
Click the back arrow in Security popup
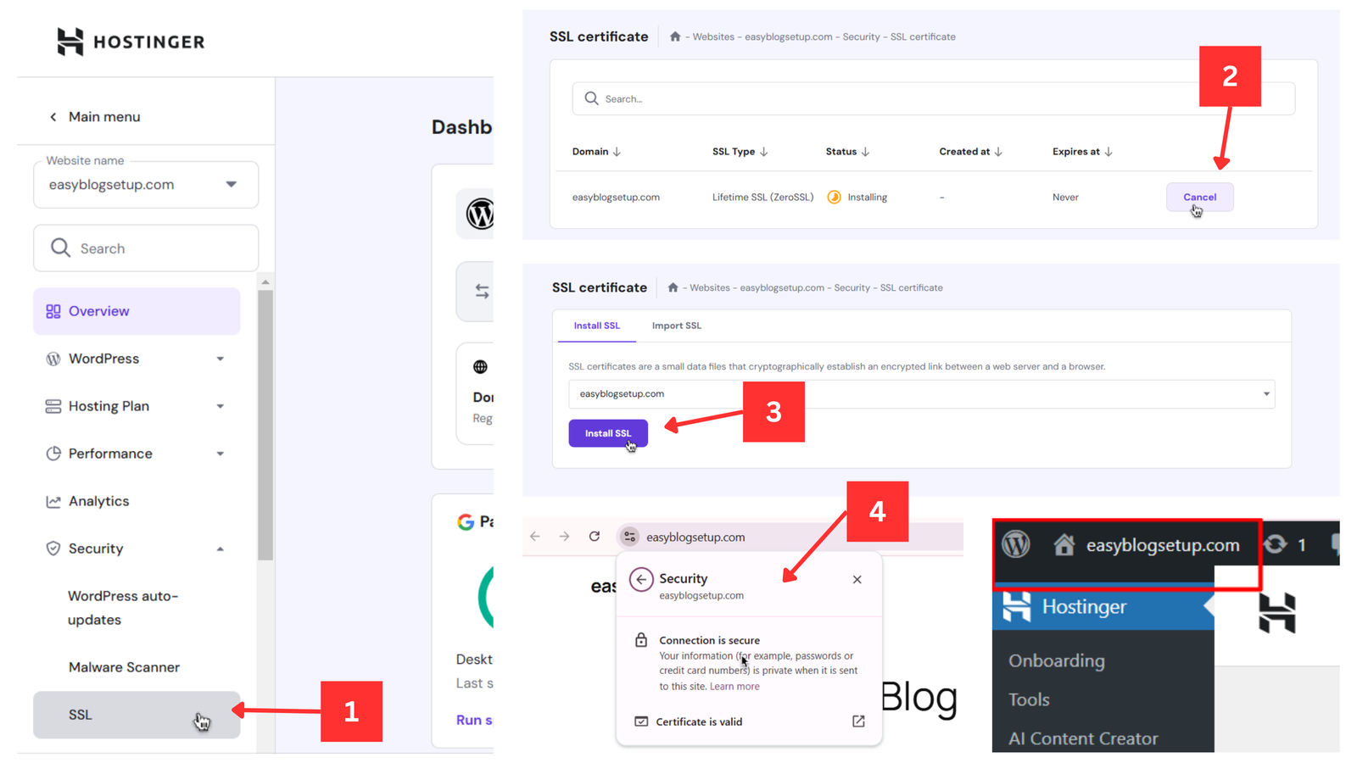641,579
